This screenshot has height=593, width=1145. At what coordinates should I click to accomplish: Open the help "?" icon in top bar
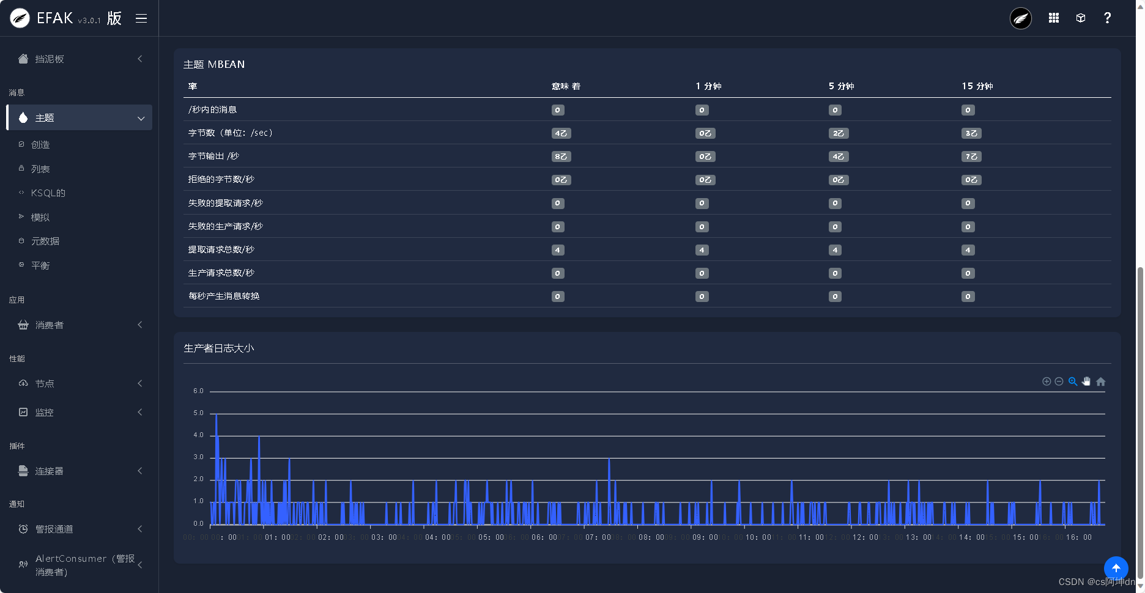coord(1107,18)
